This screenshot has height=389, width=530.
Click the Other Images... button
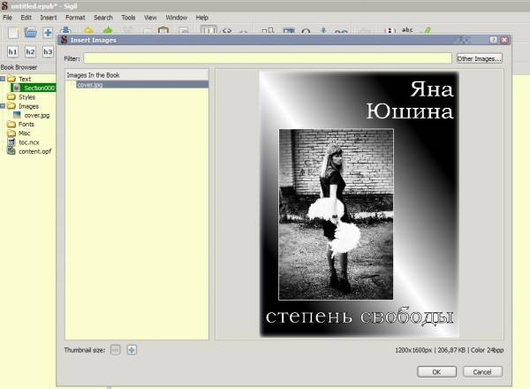479,58
